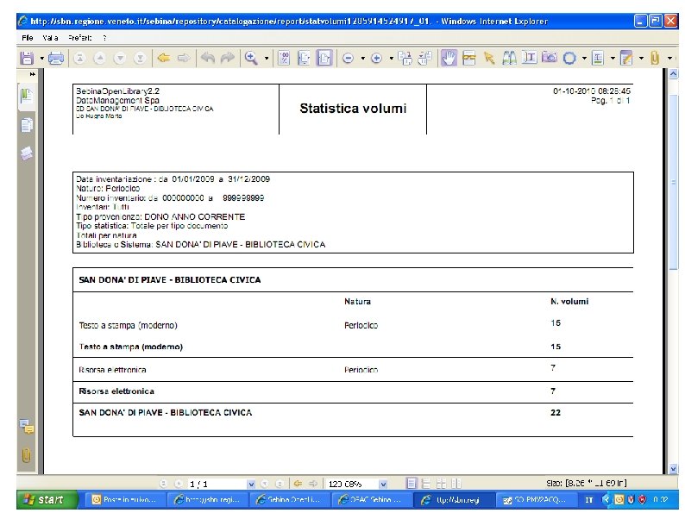This screenshot has width=685, height=513.
Task: Click the redo curved arrow icon
Action: pyautogui.click(x=228, y=58)
